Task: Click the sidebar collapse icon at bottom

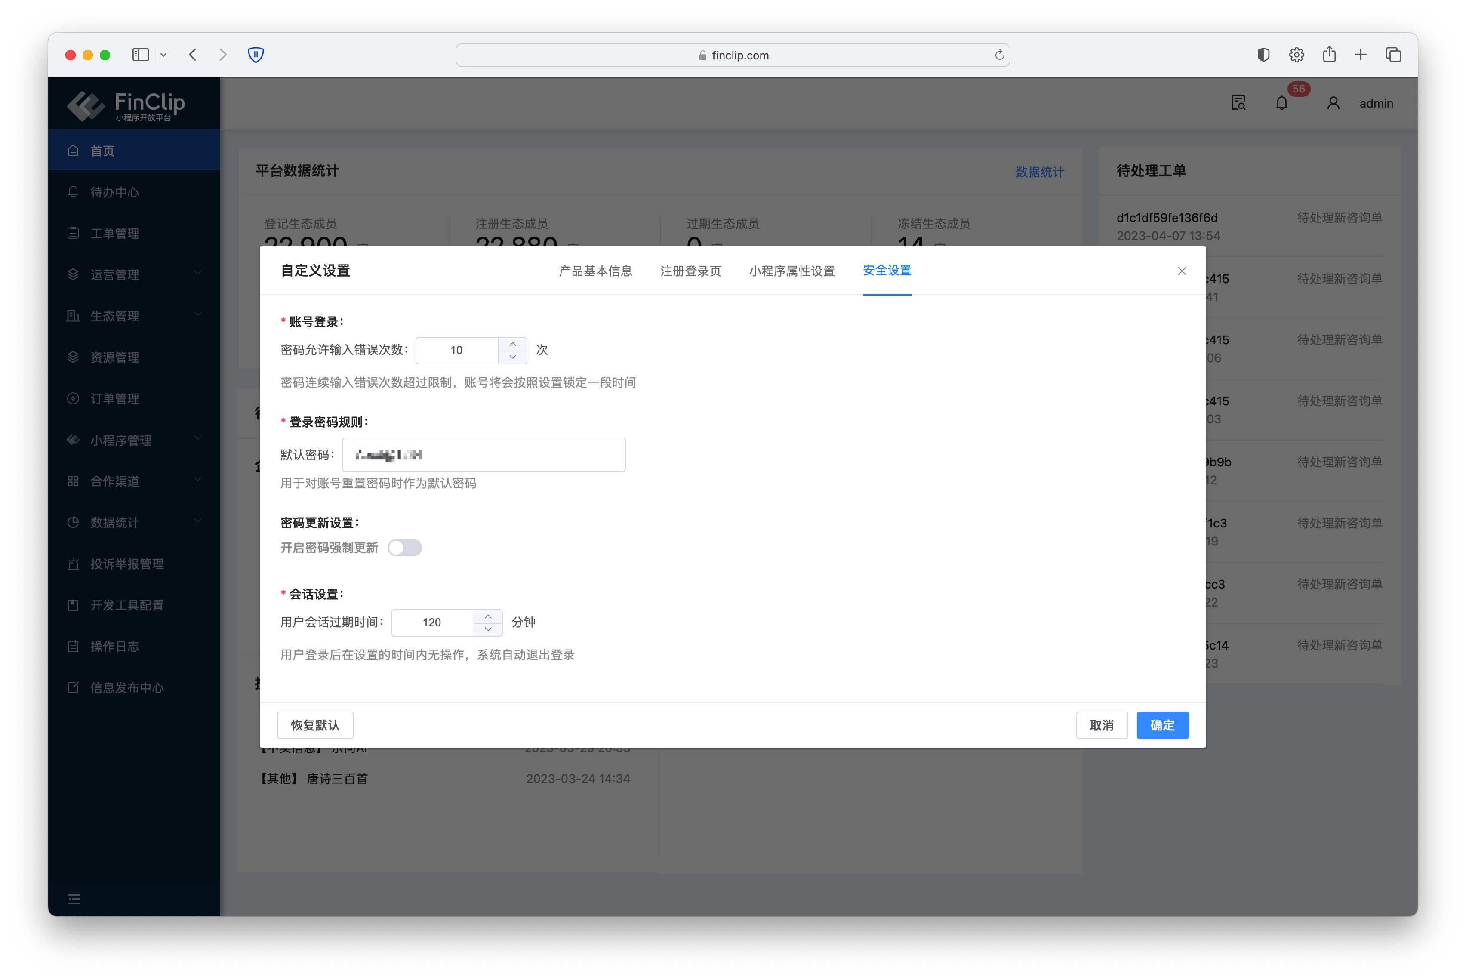Action: (74, 899)
